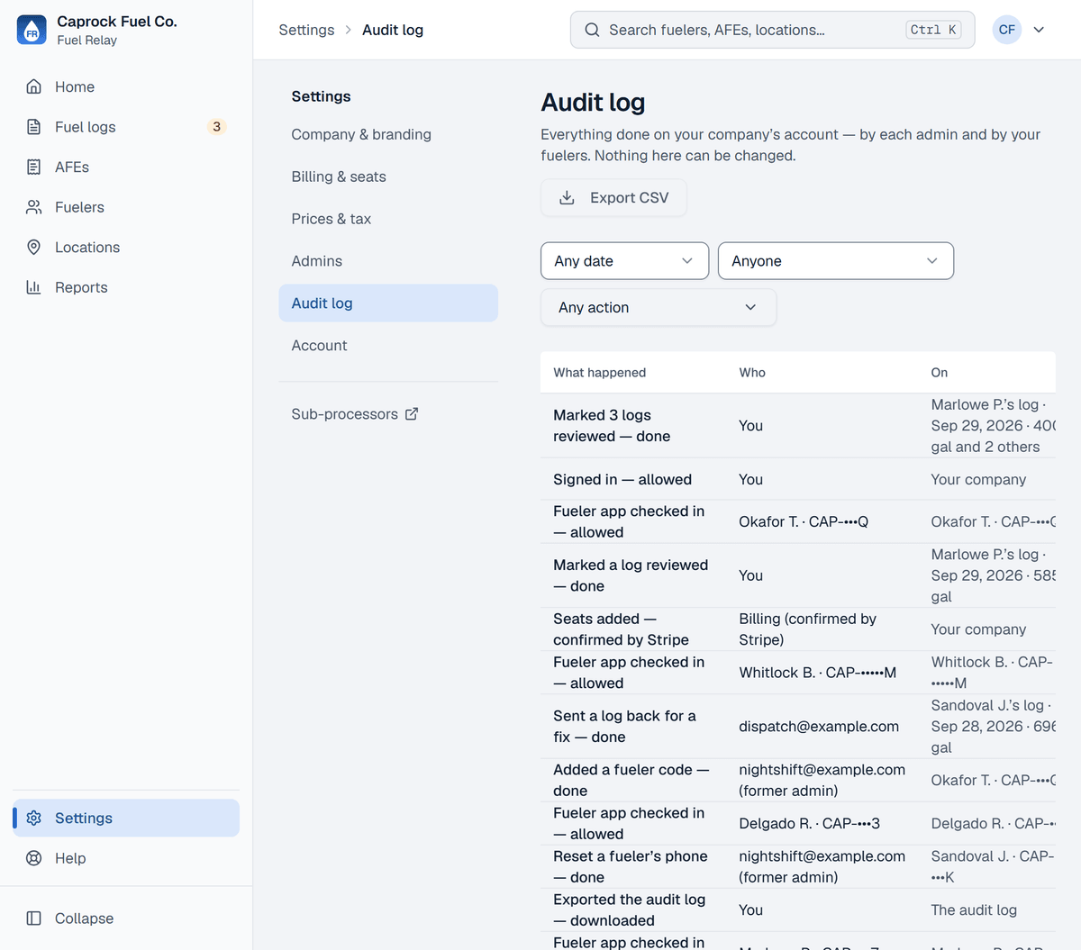Click the Locations pin icon
This screenshot has height=950, width=1081.
(x=34, y=247)
